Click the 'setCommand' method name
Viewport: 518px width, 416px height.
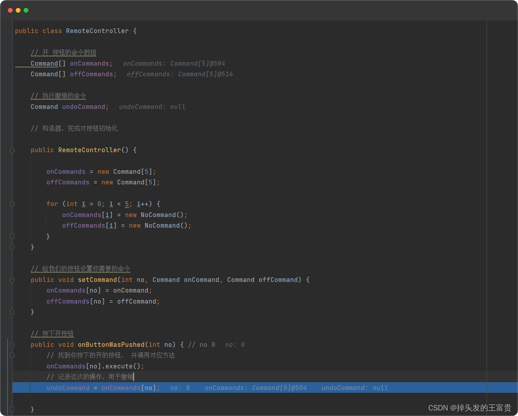coord(97,280)
